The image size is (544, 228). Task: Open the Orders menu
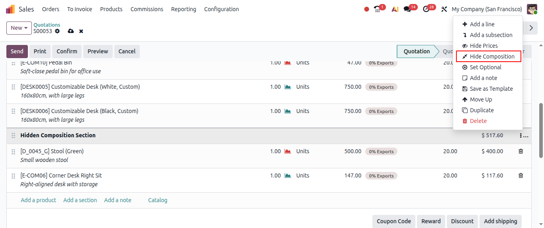tap(51, 9)
